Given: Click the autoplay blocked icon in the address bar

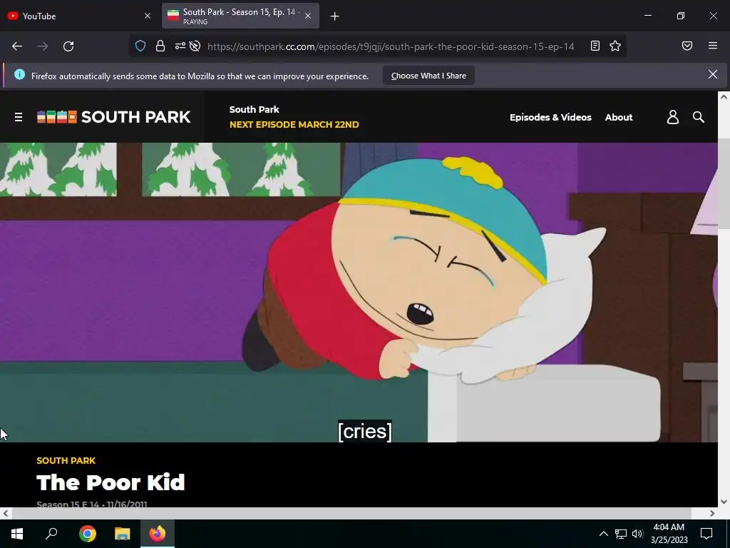Looking at the screenshot, I should [x=195, y=46].
